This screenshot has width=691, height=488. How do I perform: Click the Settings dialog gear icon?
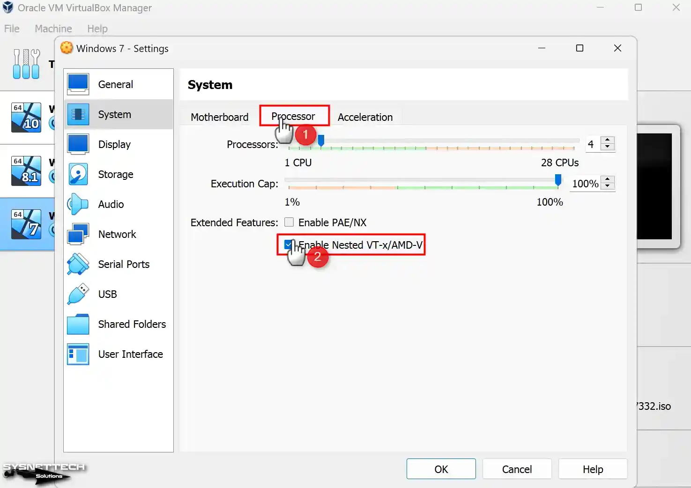point(67,48)
